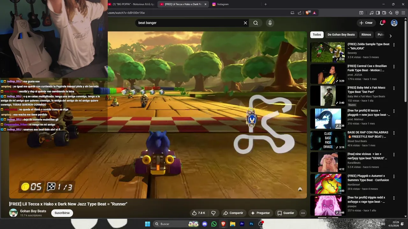Open Brave Shields lion icon

tap(307, 13)
